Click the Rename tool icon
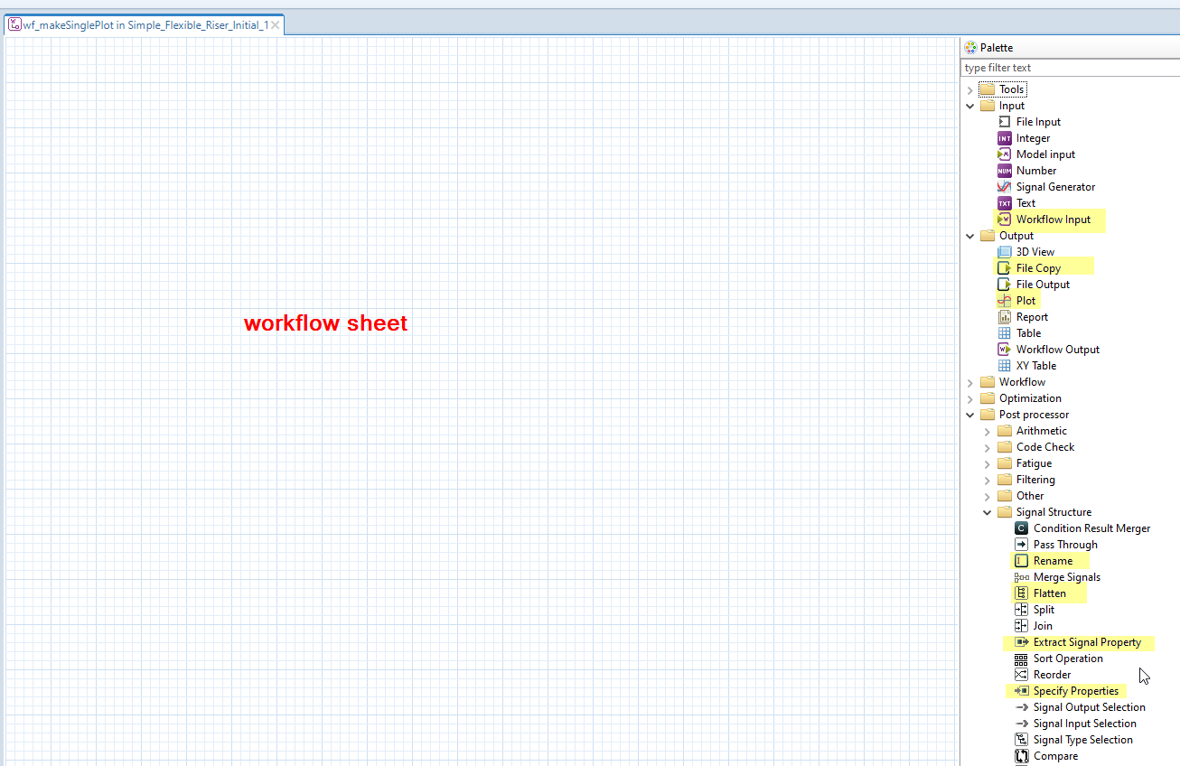The height and width of the screenshot is (766, 1180). click(x=1021, y=561)
